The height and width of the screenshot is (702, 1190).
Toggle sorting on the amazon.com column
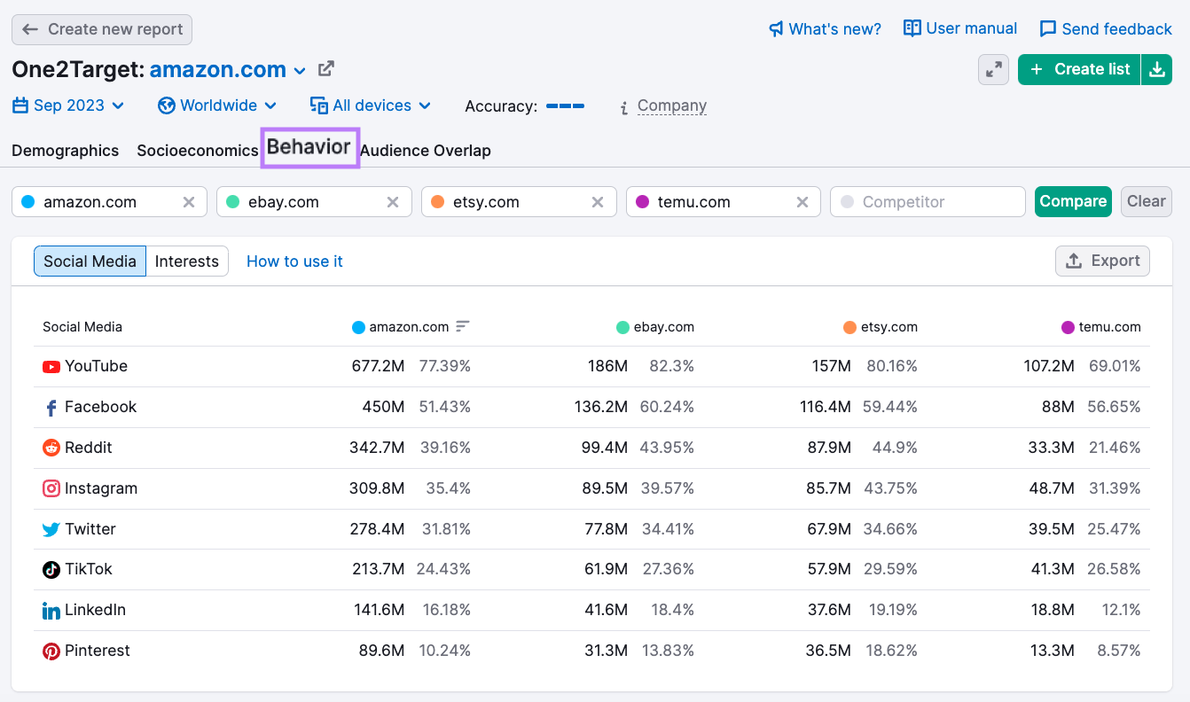[x=462, y=326]
